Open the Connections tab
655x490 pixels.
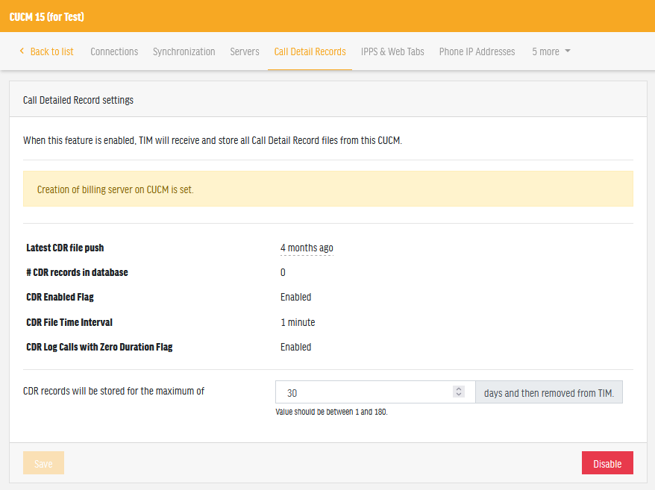(x=114, y=51)
